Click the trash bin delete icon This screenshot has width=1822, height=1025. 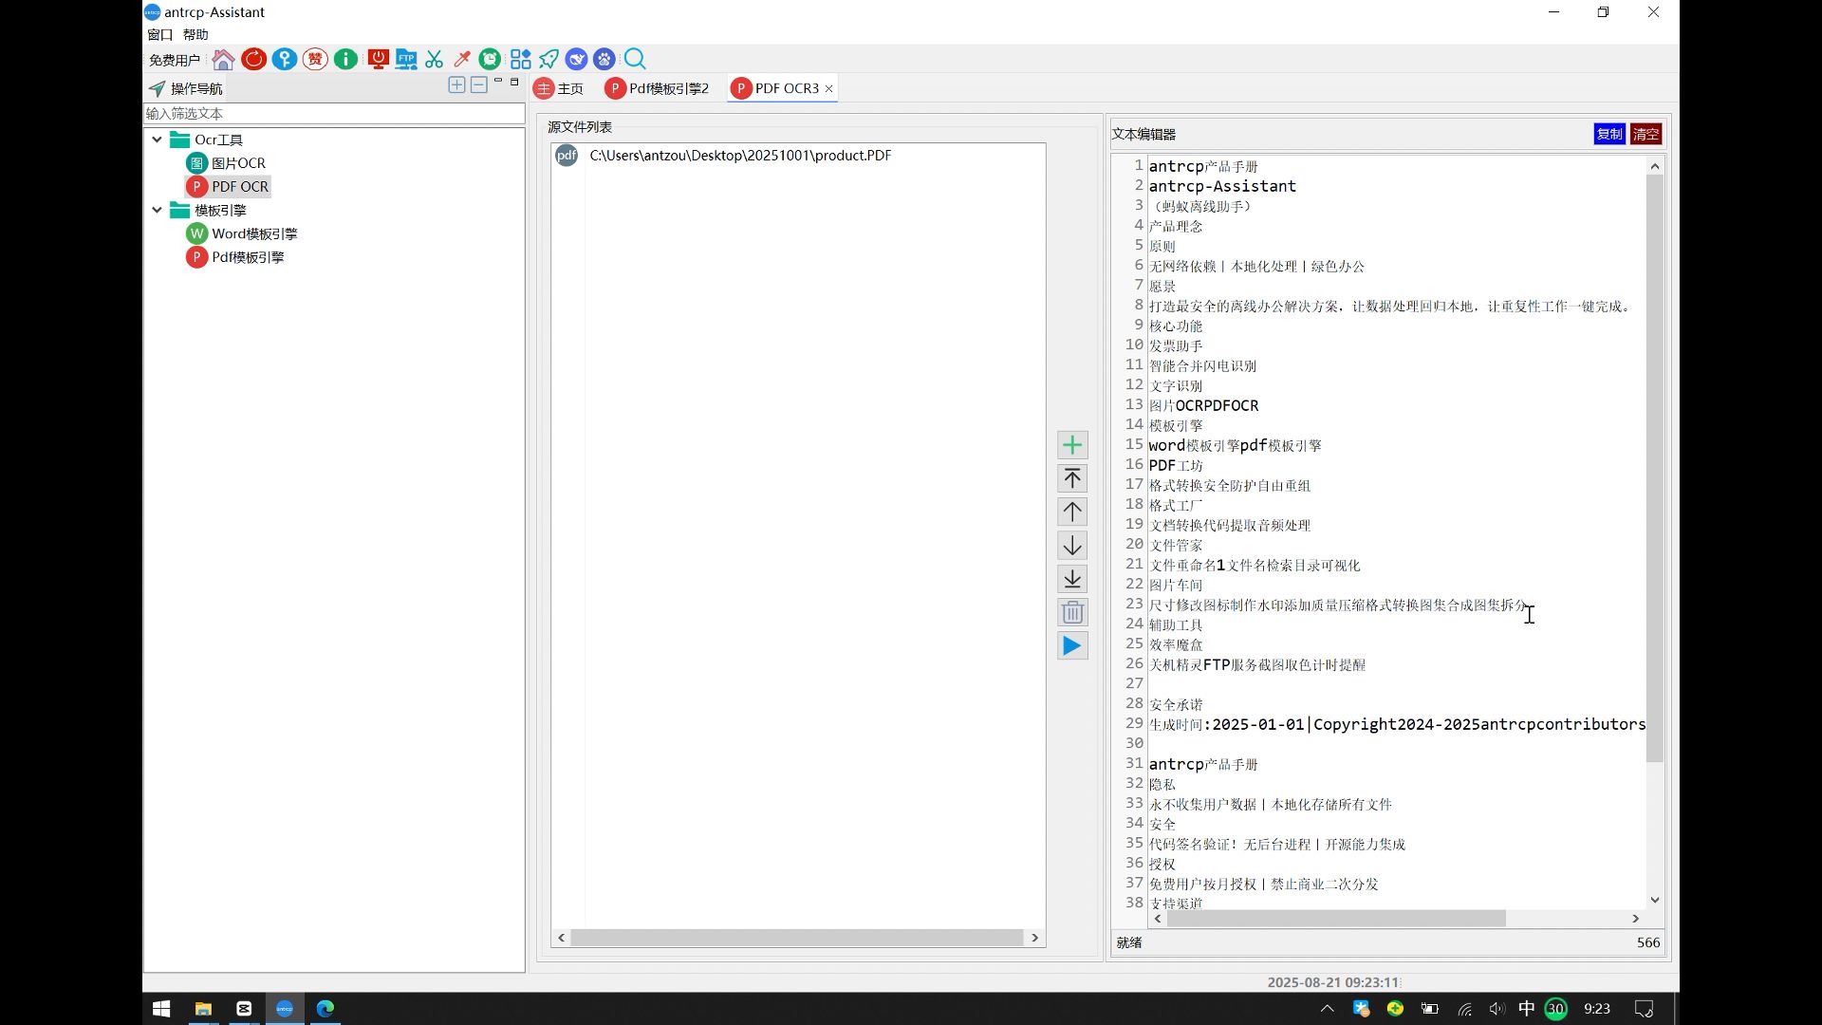tap(1072, 612)
